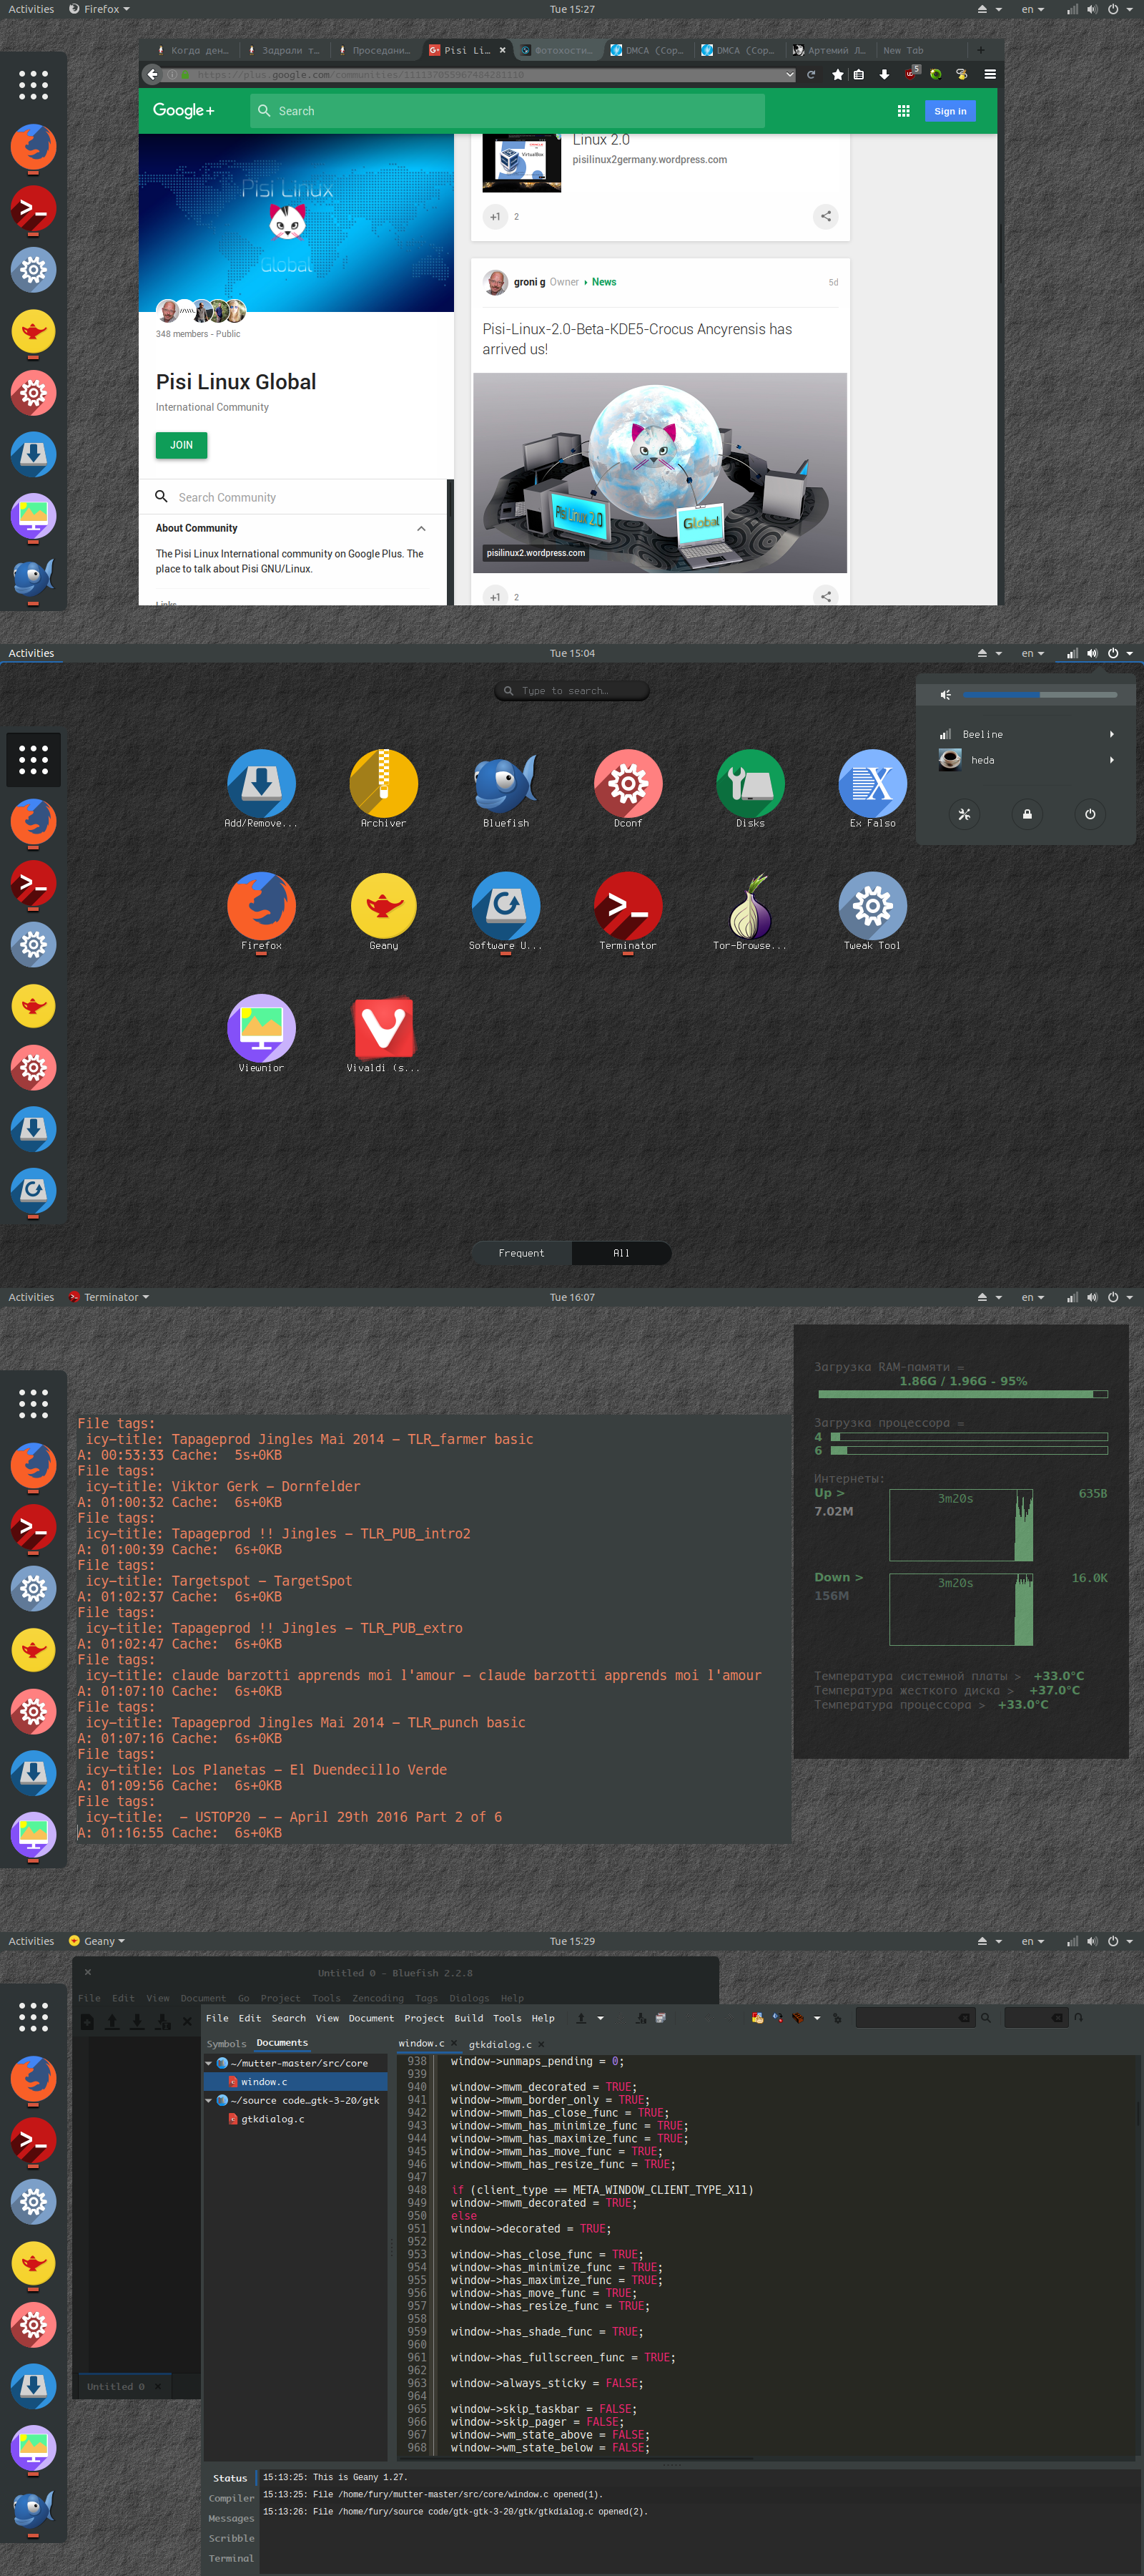
Task: Open Tor-Browser from the applications grid
Action: pyautogui.click(x=750, y=911)
